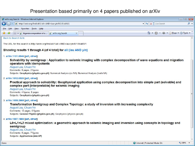Image resolution: width=195 pixels, height=146 pixels.
Task: Open the Tools gear command bar menu
Action: [185, 33]
